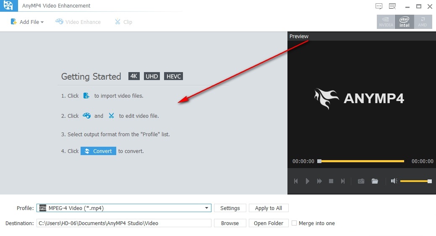Open the register/menu icon in title bar
The height and width of the screenshot is (236, 436).
pos(392,6)
